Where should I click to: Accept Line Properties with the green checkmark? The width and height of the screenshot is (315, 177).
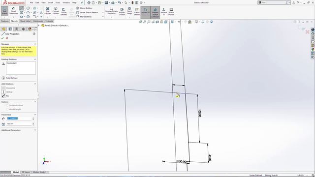(2, 38)
